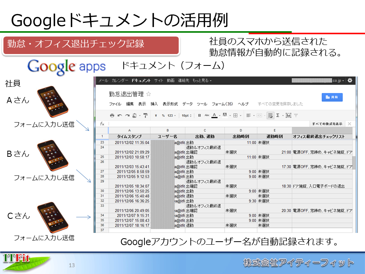365x274 pixels.
Task: Open the ツール menu
Action: [202, 104]
